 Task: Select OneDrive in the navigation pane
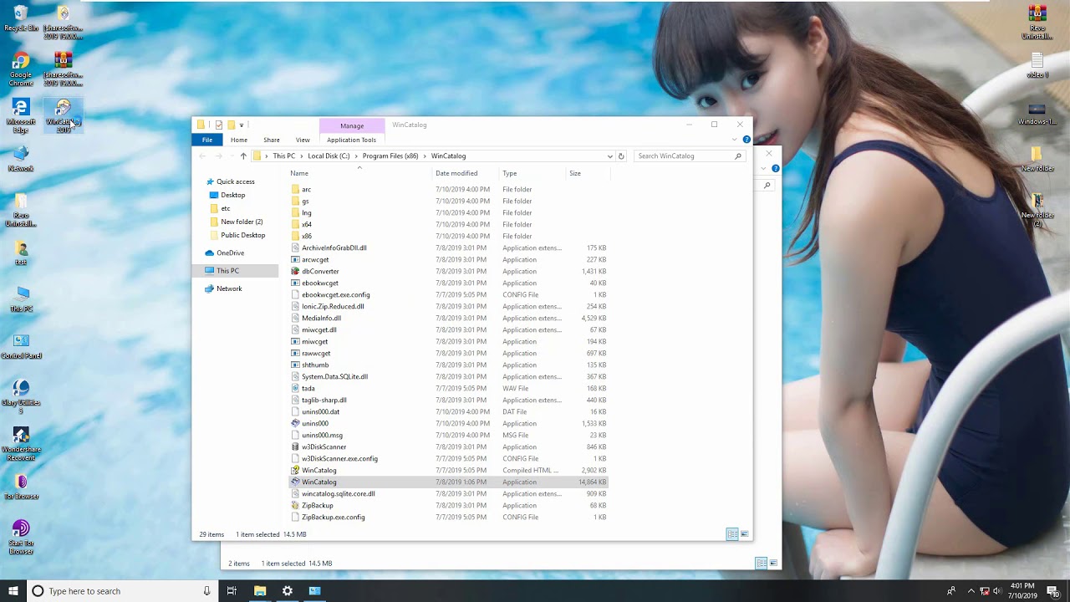(230, 253)
